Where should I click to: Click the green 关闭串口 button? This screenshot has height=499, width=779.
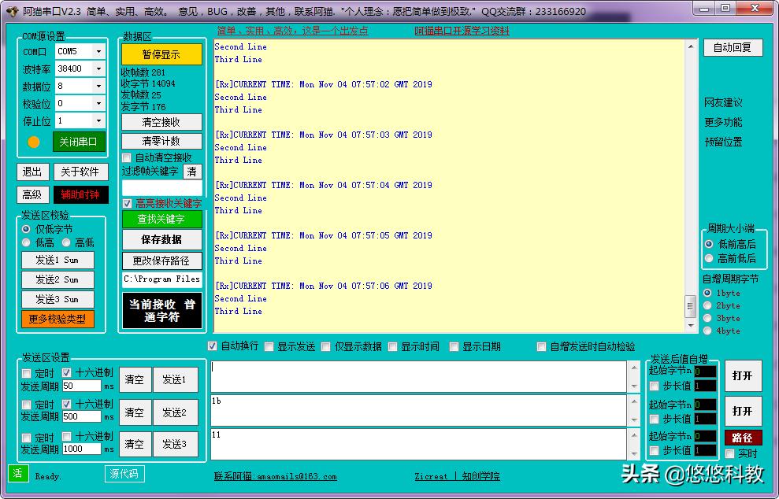click(79, 142)
